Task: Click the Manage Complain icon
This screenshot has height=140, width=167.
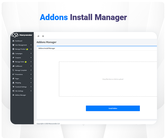Action: point(13,70)
